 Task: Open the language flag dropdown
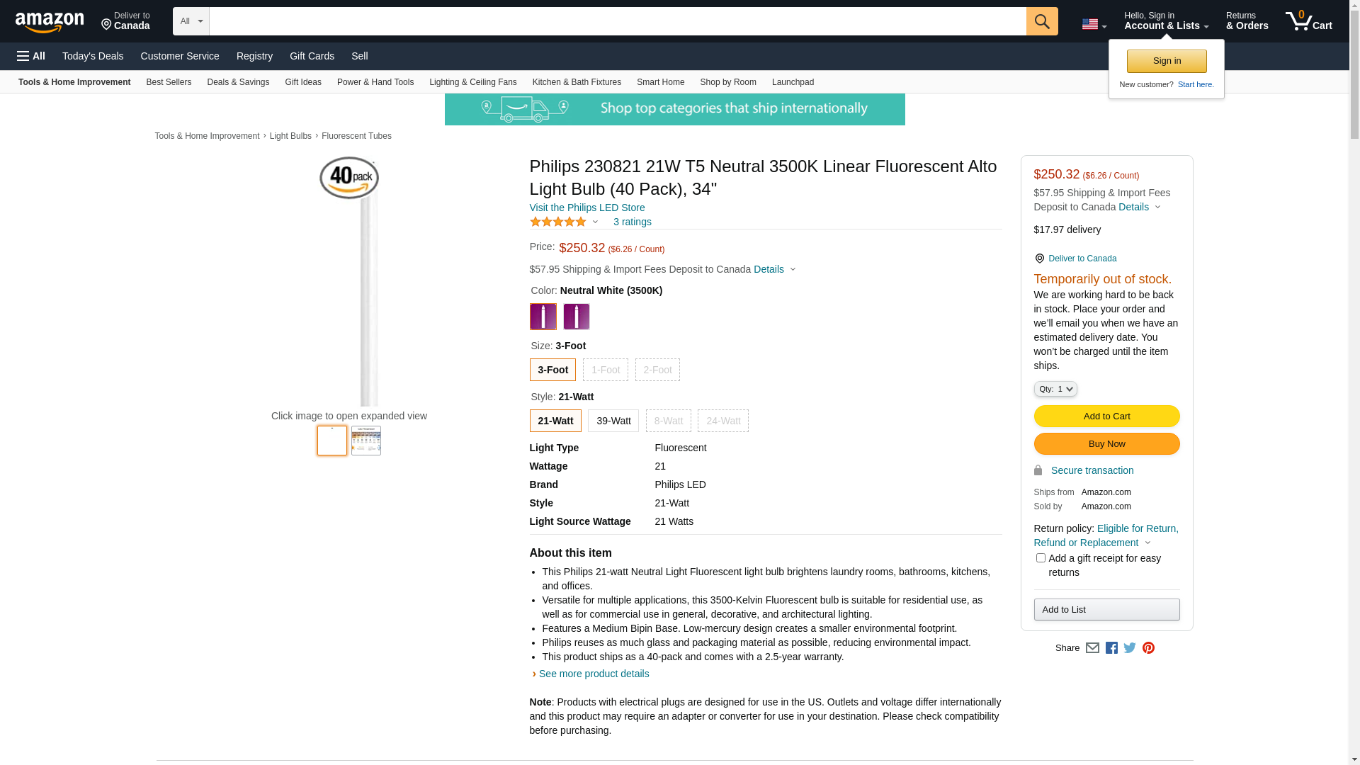click(1094, 25)
